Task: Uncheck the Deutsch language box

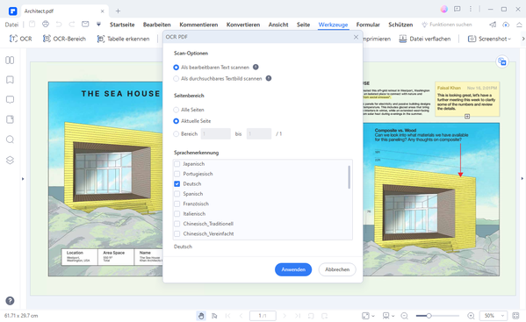Action: coord(177,184)
